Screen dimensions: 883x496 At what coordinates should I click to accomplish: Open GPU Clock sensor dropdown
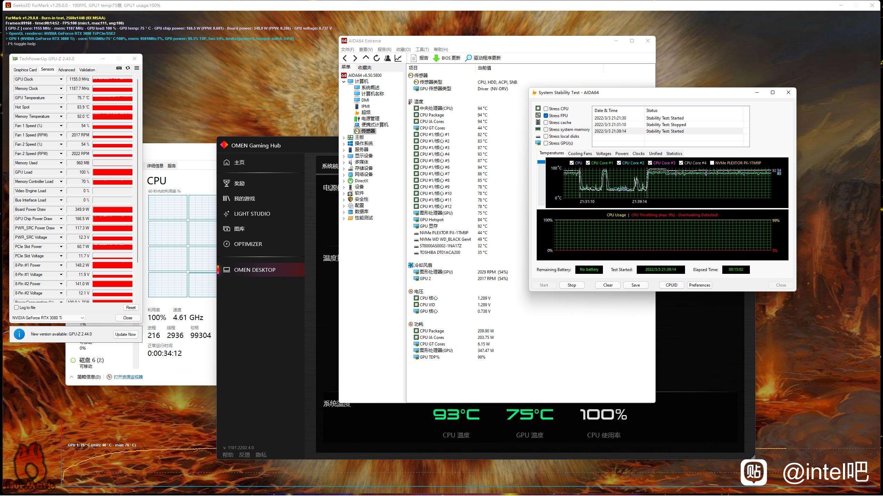coord(61,79)
